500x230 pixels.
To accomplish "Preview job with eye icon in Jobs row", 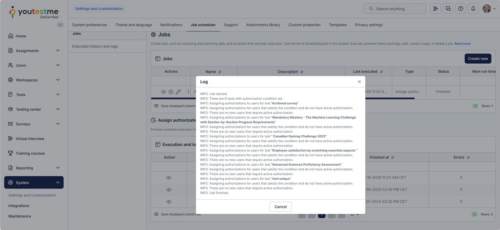I will 163,92.
